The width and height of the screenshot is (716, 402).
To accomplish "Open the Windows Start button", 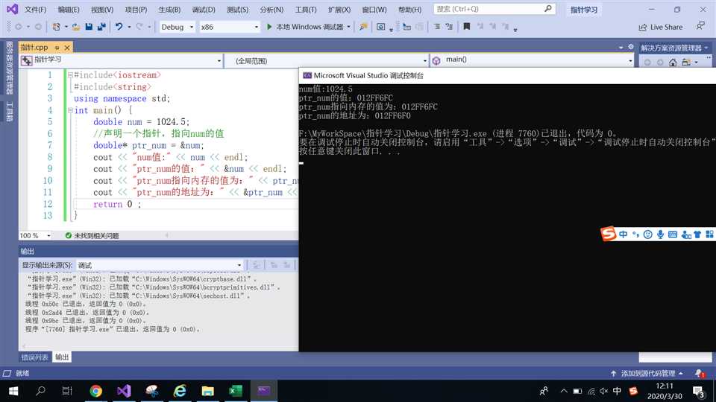I will coord(13,391).
